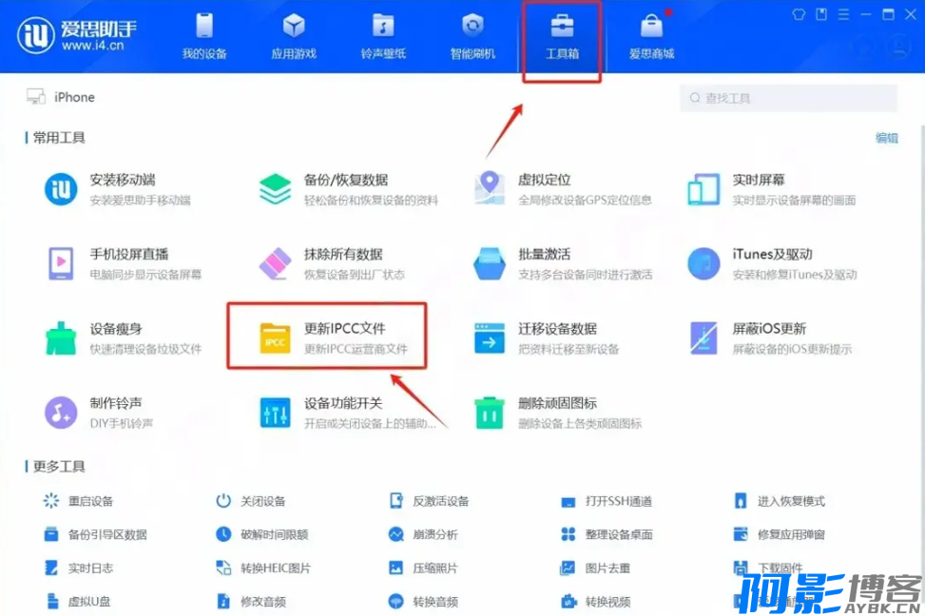Open 转换HEIC图片 icon
Image resolution: width=925 pixels, height=616 pixels.
point(223,568)
